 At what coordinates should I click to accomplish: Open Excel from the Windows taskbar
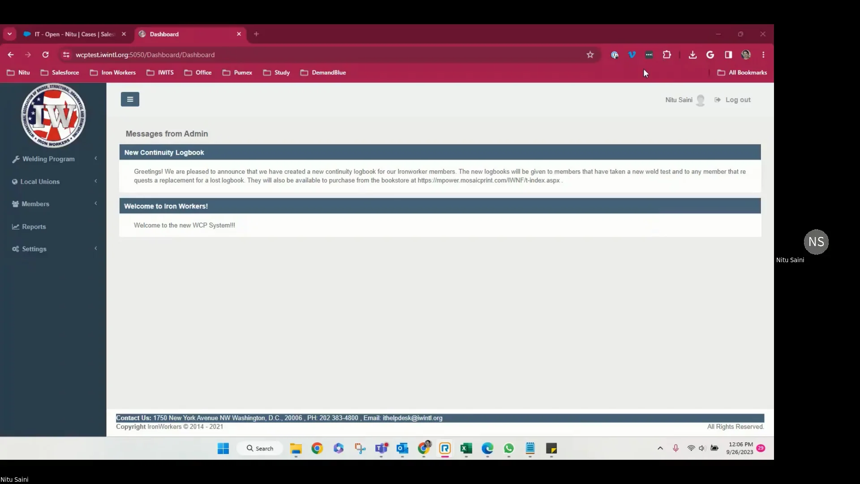point(466,449)
